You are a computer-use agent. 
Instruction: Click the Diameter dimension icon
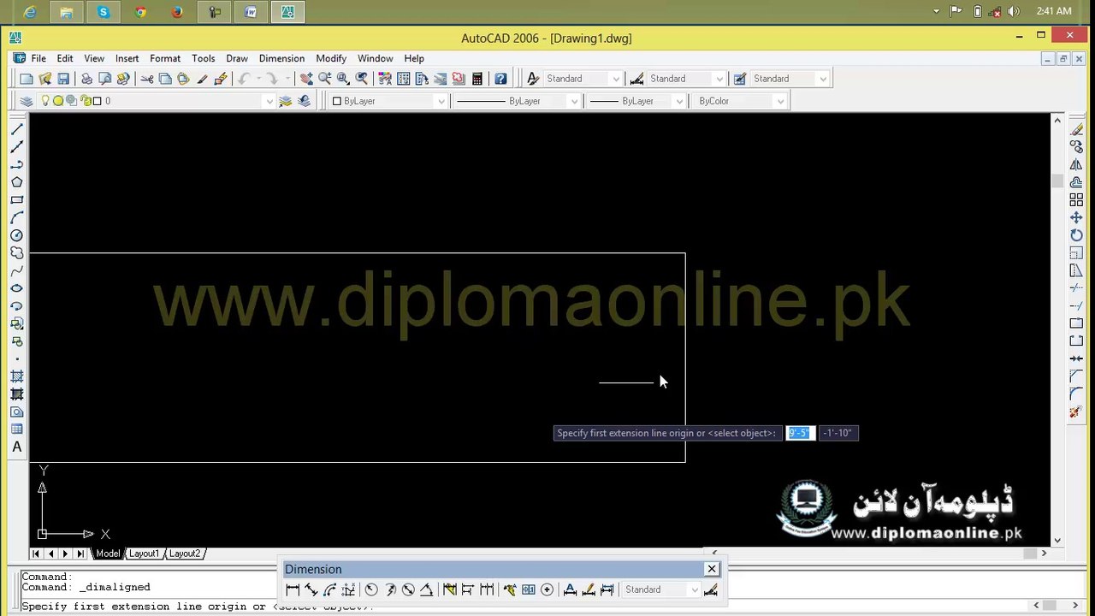pyautogui.click(x=408, y=589)
